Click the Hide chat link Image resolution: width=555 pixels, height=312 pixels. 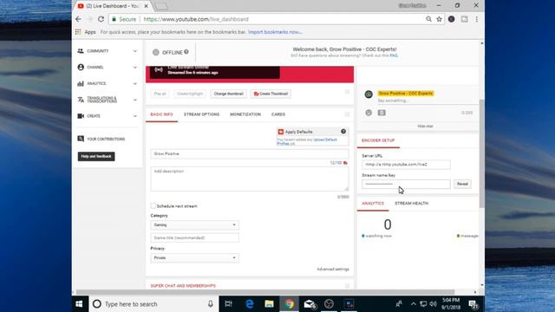point(425,127)
